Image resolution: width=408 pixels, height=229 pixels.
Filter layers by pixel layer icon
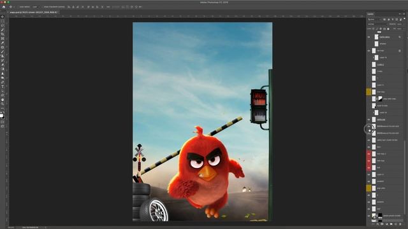click(384, 20)
